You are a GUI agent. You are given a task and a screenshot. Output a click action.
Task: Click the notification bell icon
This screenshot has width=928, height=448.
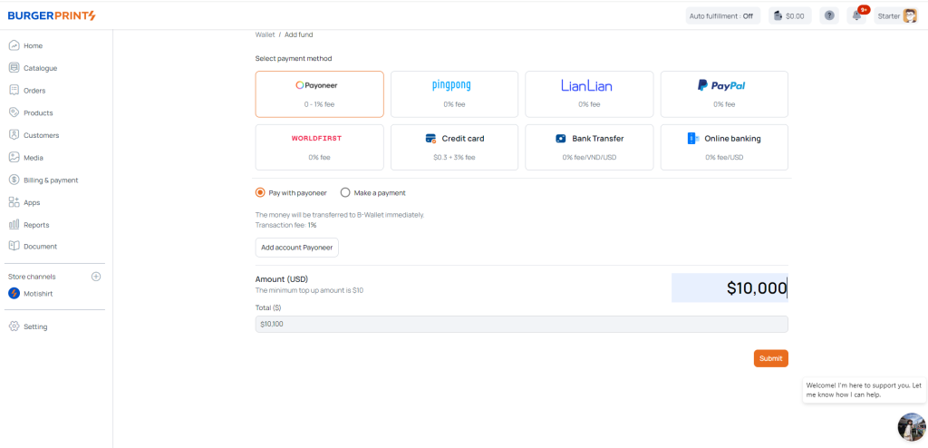pyautogui.click(x=856, y=15)
